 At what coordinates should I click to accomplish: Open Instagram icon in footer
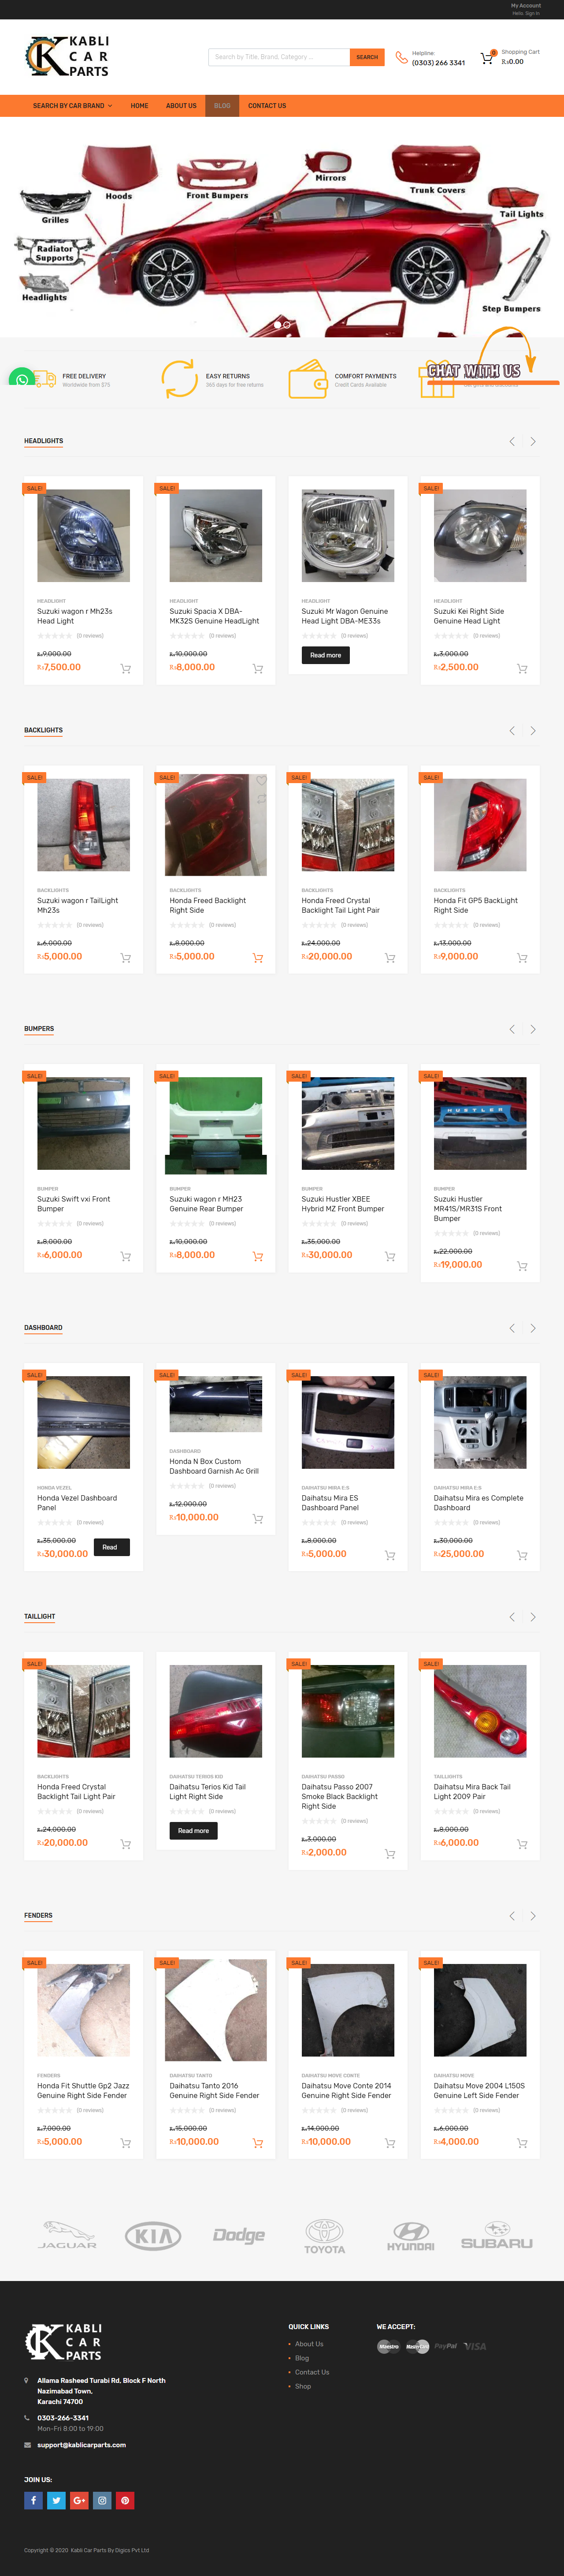coord(102,2500)
